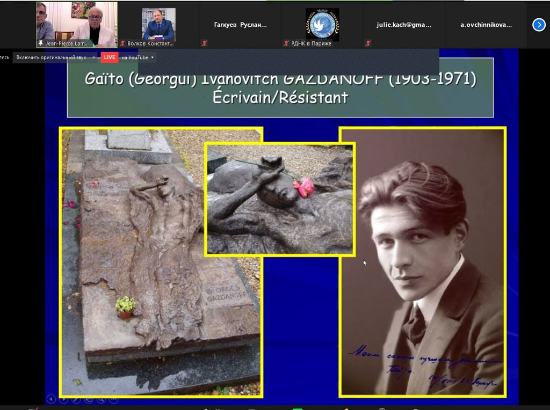This screenshot has height=410, width=550.
Task: Click the close-up sculpture photo with pink flower
Action: (x=280, y=199)
